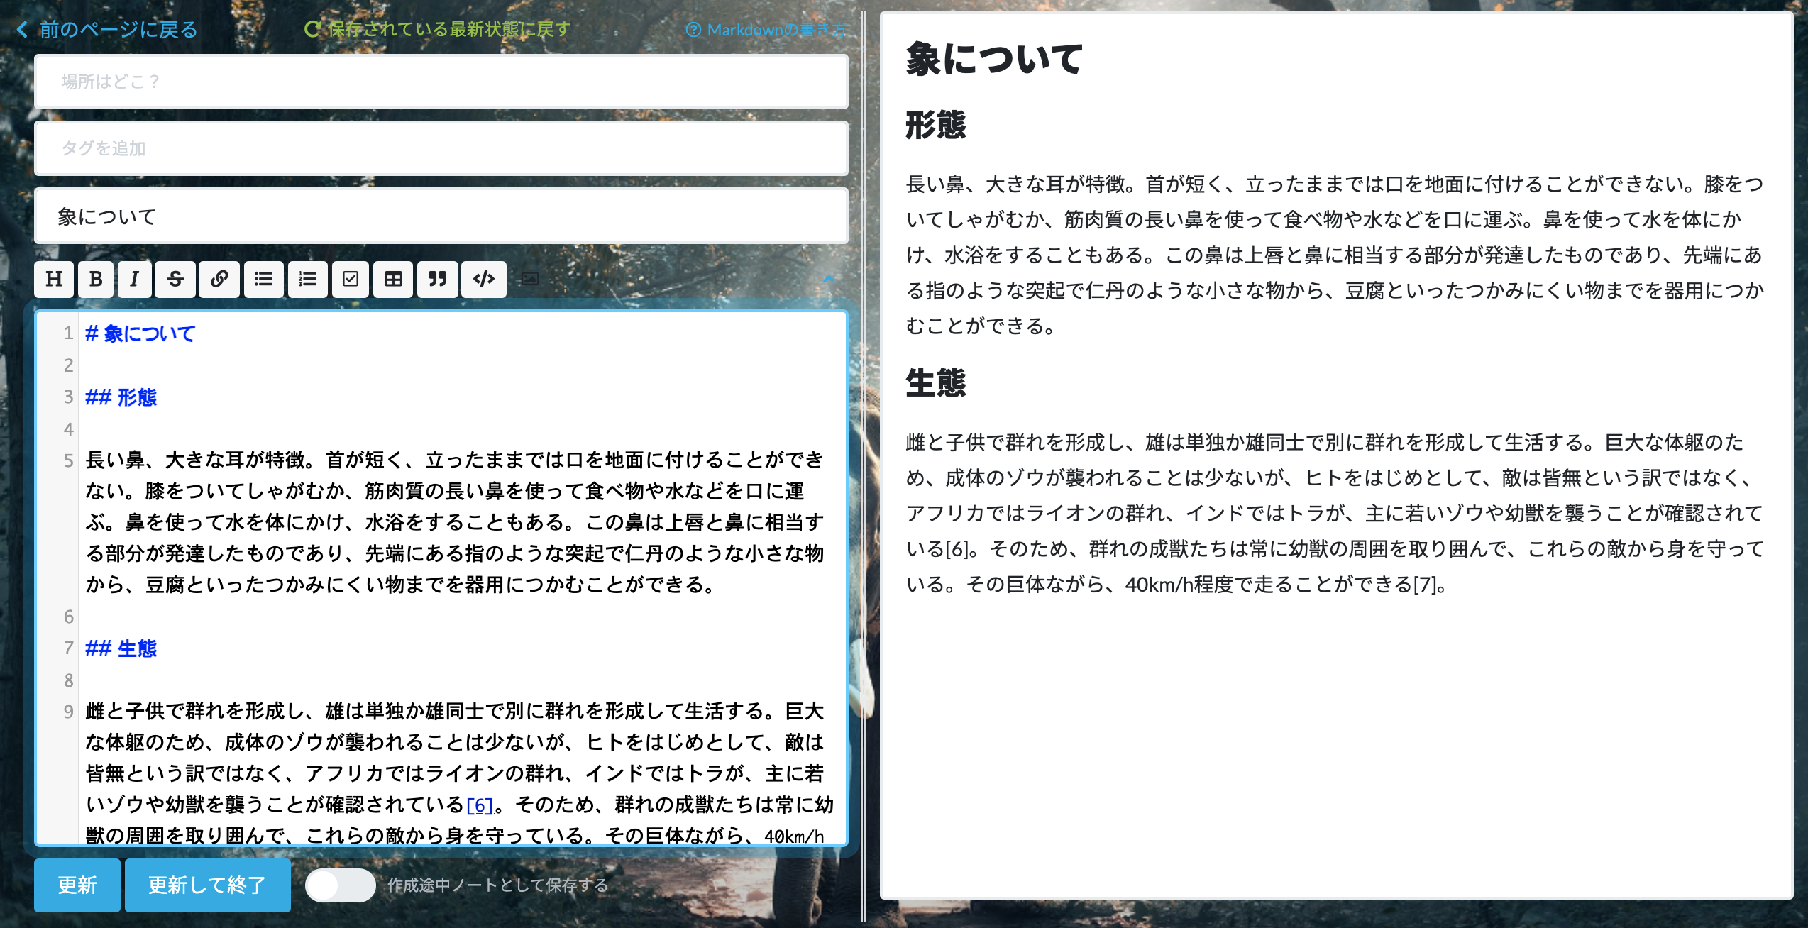Go back using 前のページに戻る
Image resolution: width=1808 pixels, height=928 pixels.
pos(107,29)
